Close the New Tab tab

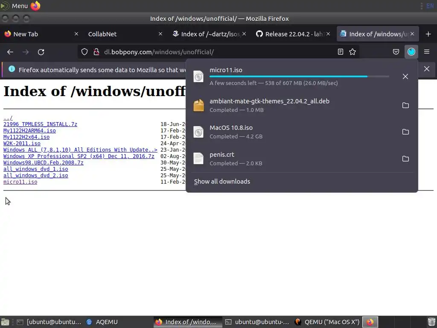(76, 34)
